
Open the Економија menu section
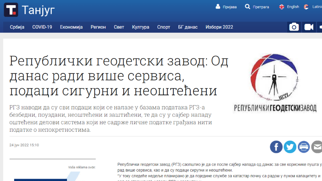tap(71, 27)
